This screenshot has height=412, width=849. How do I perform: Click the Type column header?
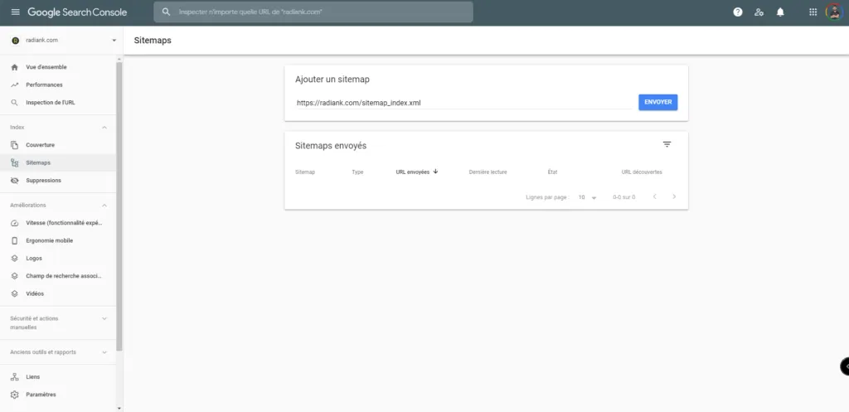pos(357,172)
